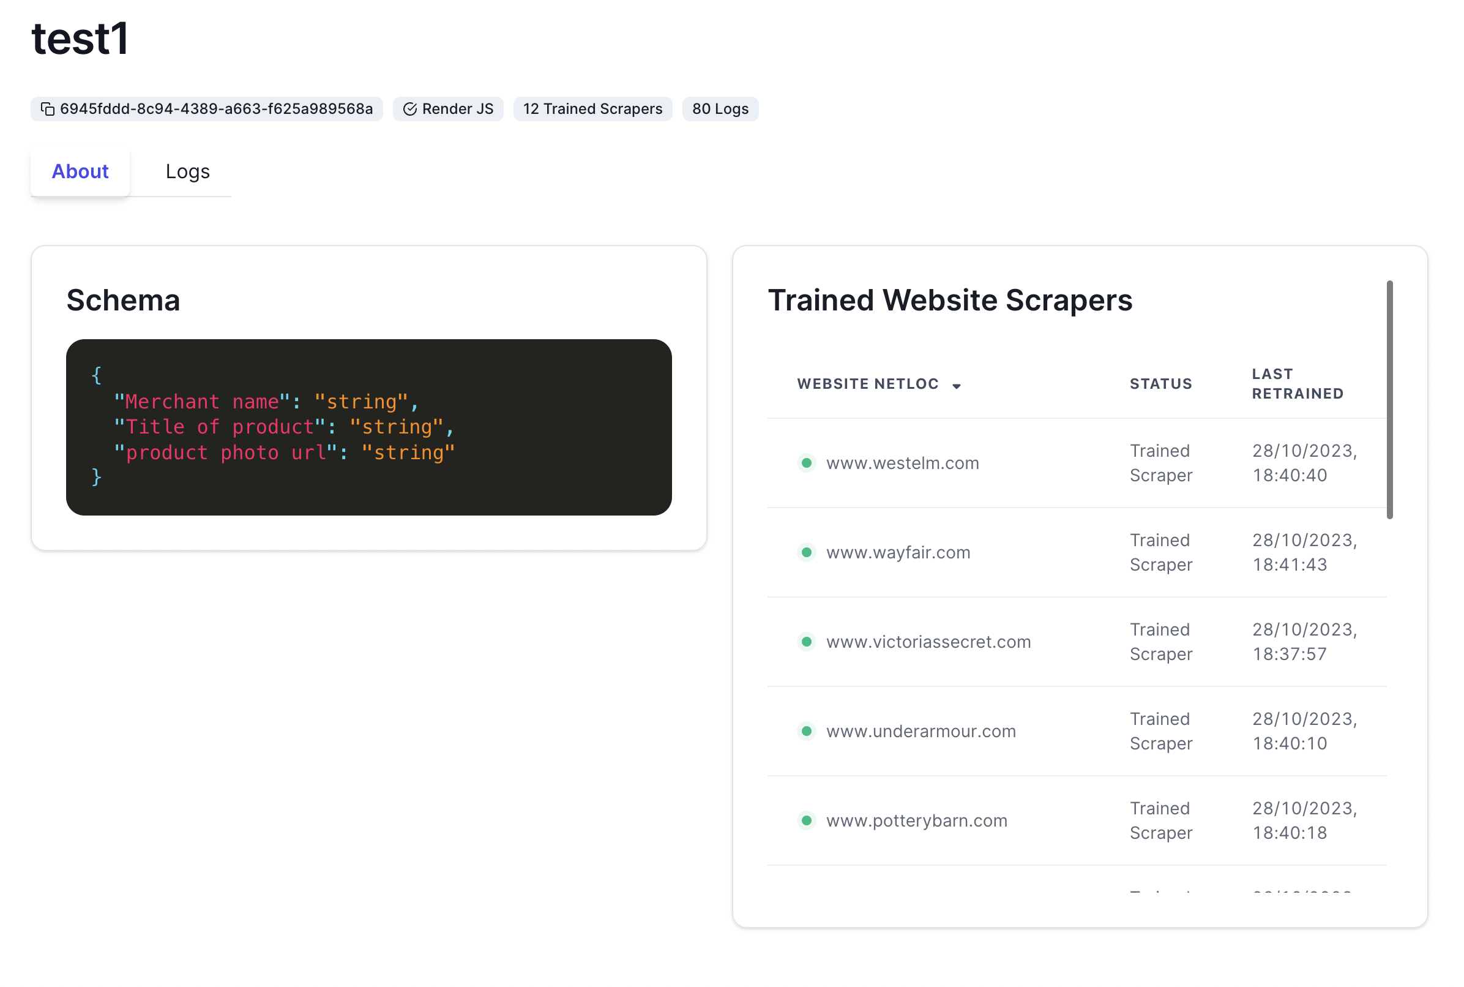Click the Trained Website Scrapers heading
Screen dimensions: 1464x987
click(x=950, y=300)
